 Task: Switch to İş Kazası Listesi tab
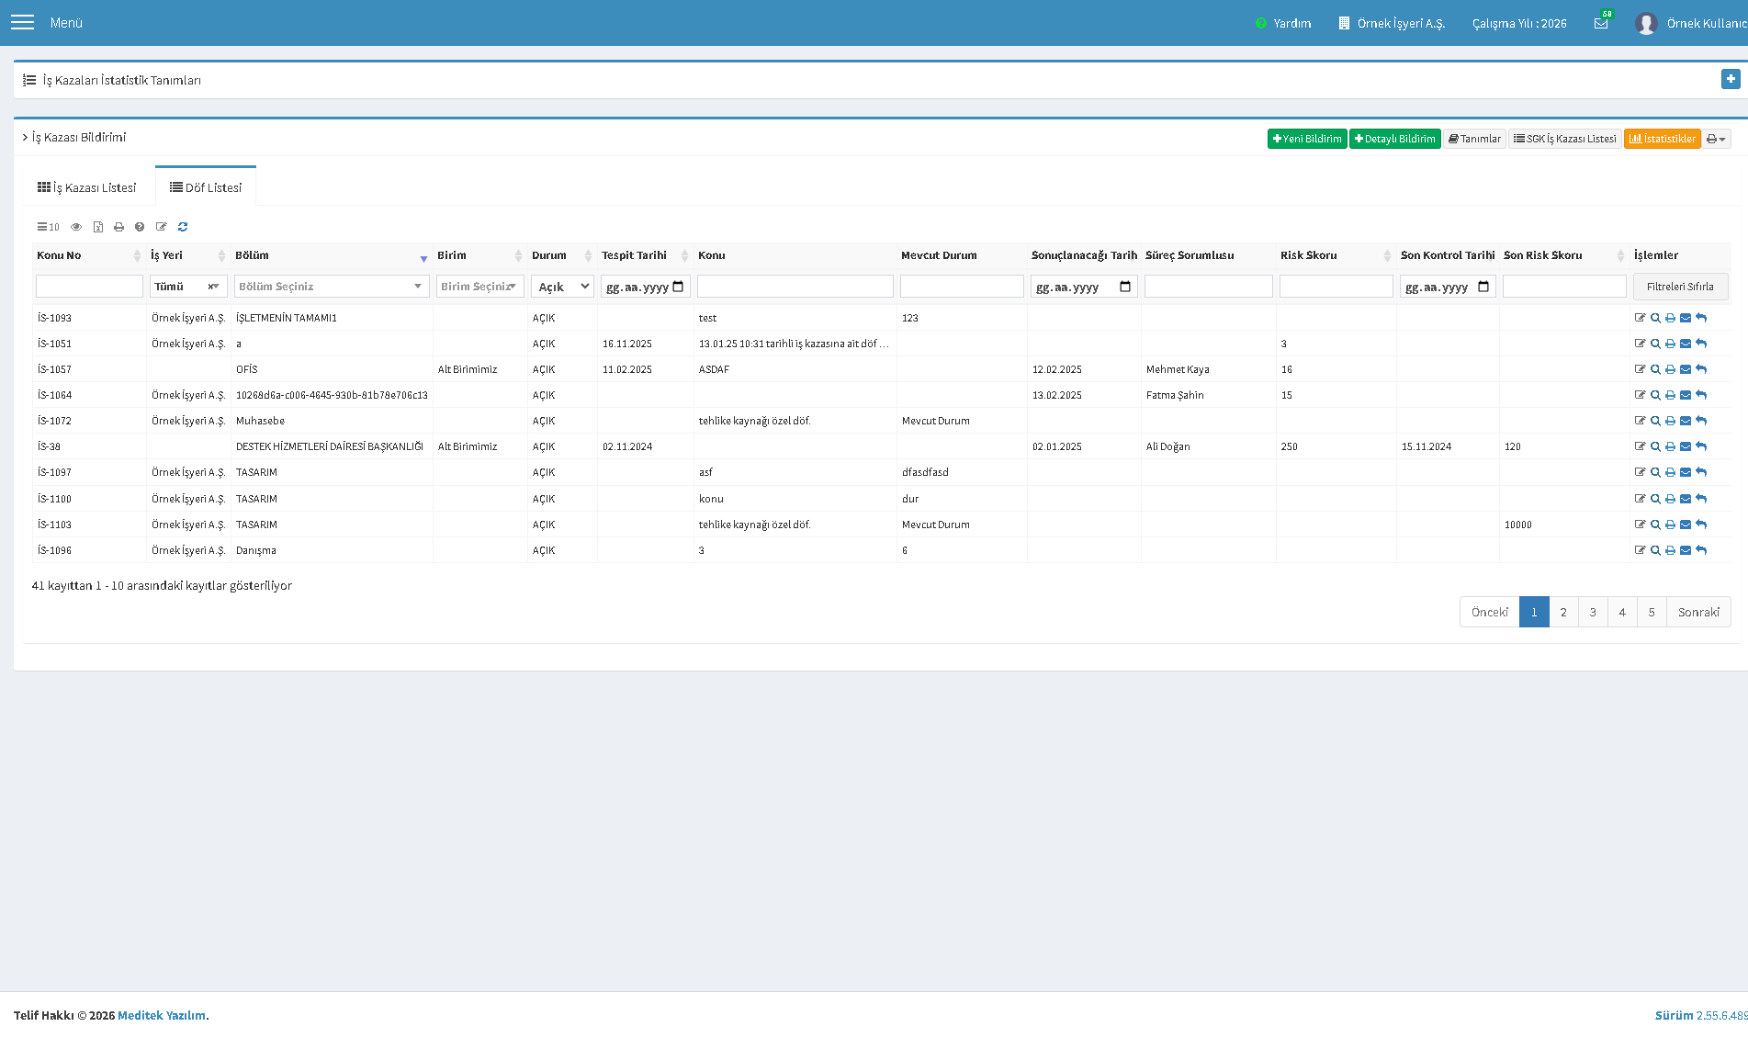pyautogui.click(x=86, y=187)
